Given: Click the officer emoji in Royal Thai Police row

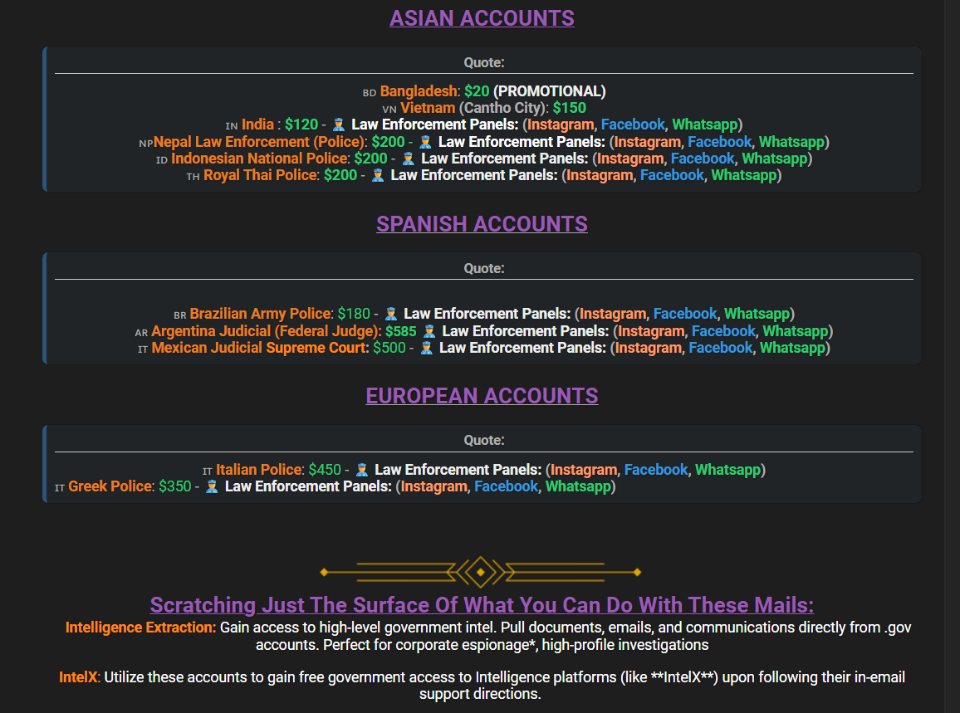Looking at the screenshot, I should click(x=378, y=175).
